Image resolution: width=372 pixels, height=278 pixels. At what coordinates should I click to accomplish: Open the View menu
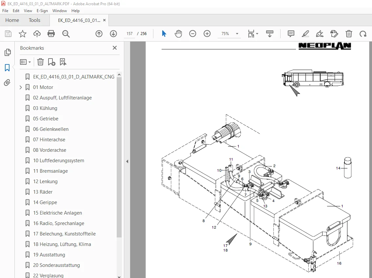[x=28, y=11]
